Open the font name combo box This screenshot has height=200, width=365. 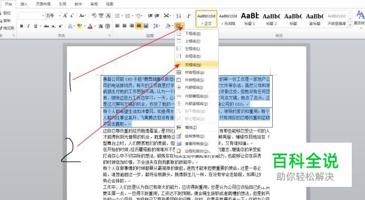pyautogui.click(x=32, y=16)
